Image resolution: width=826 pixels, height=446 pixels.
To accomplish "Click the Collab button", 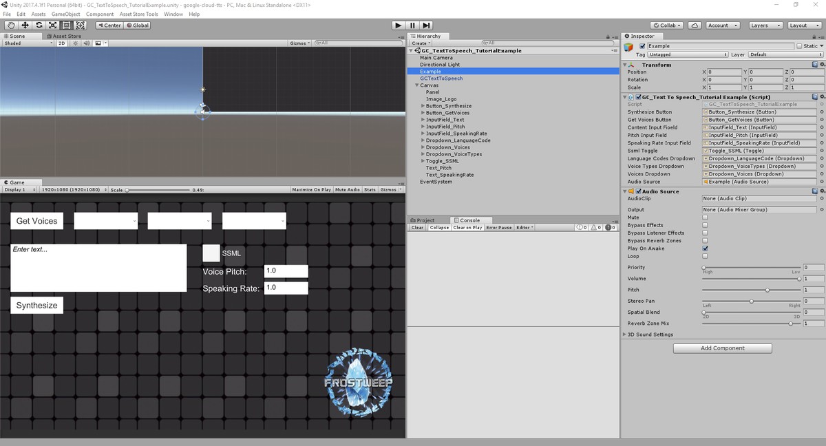I will [x=666, y=25].
